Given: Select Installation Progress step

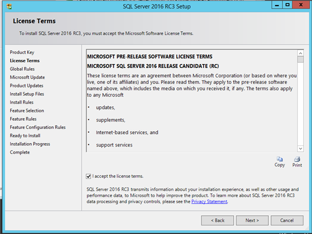Looking at the screenshot, I should click(30, 144).
